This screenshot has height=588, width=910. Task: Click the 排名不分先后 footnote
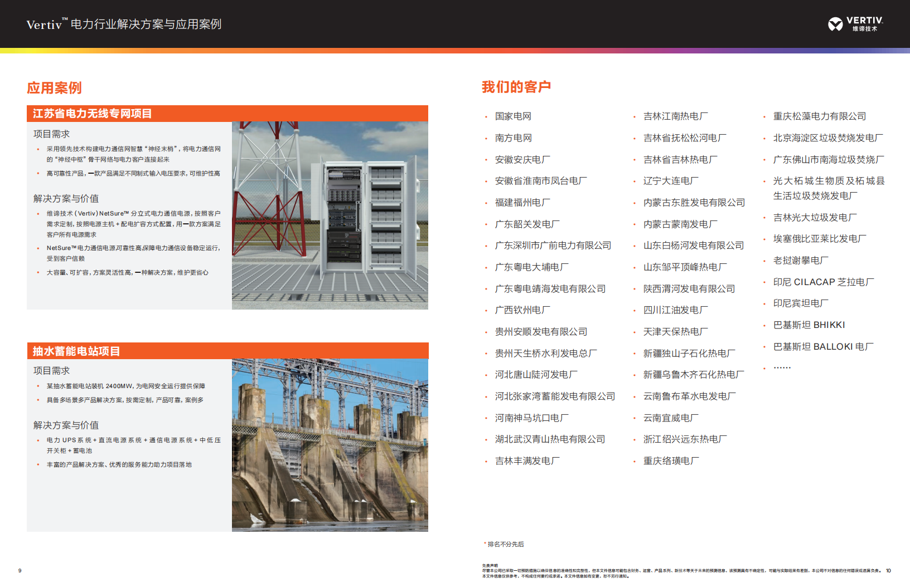pyautogui.click(x=505, y=544)
